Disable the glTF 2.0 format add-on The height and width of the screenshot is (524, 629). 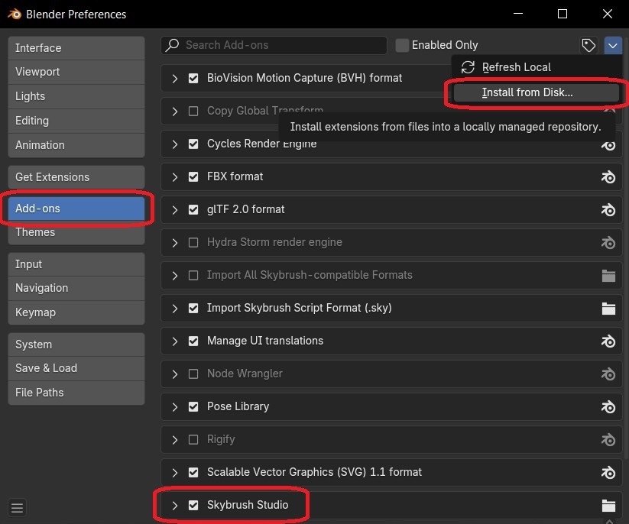(x=193, y=209)
